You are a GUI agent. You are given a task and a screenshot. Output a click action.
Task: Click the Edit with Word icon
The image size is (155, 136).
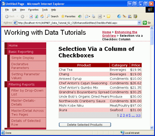[x=100, y=16]
